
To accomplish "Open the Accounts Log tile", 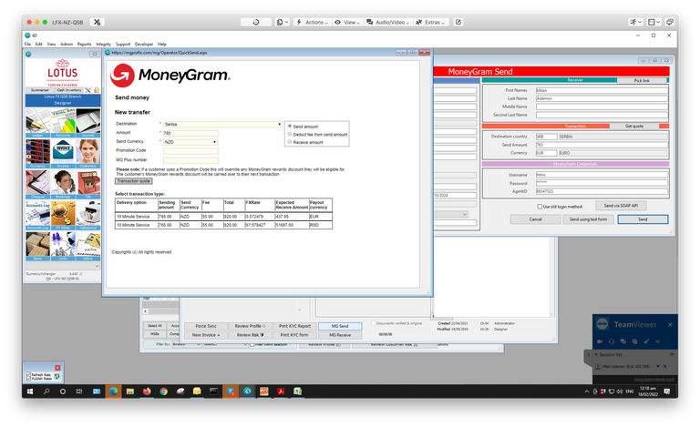I will point(37,215).
